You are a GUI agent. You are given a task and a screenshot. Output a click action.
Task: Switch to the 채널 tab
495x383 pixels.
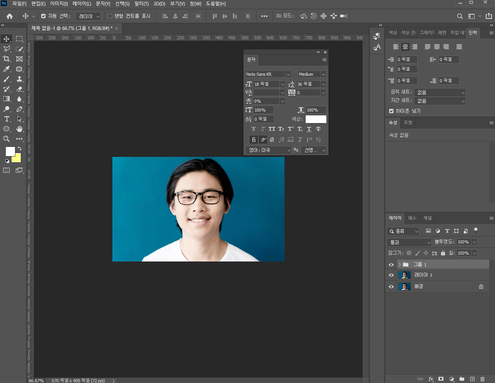point(428,218)
